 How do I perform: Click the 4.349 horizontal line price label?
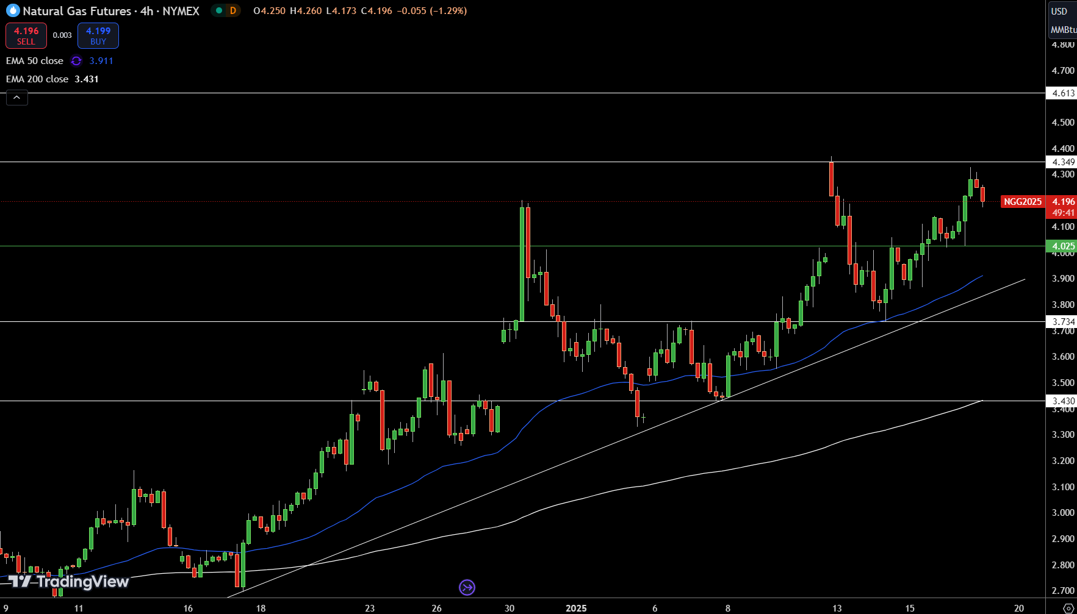point(1062,162)
